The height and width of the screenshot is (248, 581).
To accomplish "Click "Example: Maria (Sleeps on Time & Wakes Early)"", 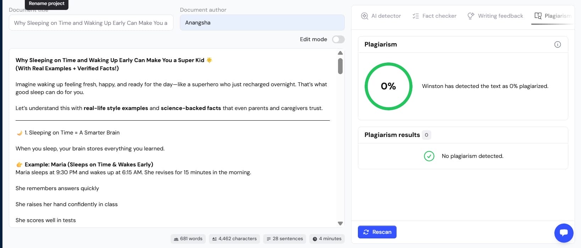I will 89,165.
